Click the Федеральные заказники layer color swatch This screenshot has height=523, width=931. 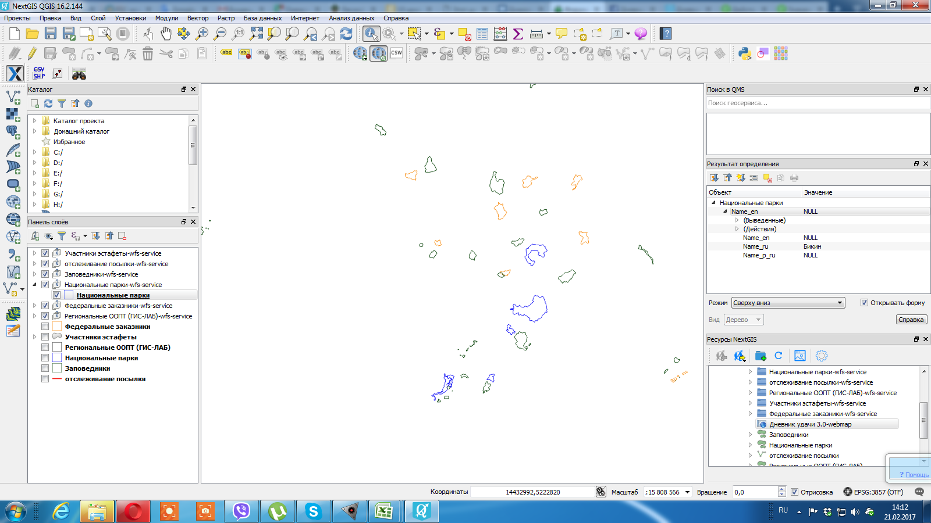click(57, 327)
